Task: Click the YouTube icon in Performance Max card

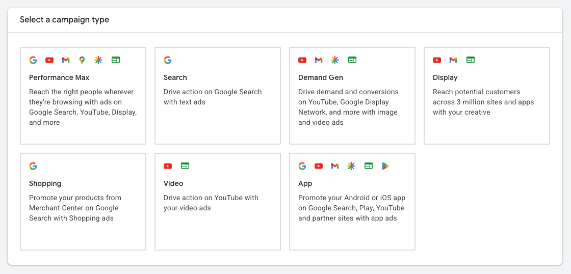Action: (x=49, y=60)
